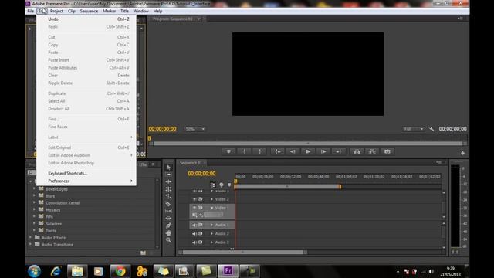Open Button Editor plus icon
The width and height of the screenshot is (494, 278).
pyautogui.click(x=463, y=153)
